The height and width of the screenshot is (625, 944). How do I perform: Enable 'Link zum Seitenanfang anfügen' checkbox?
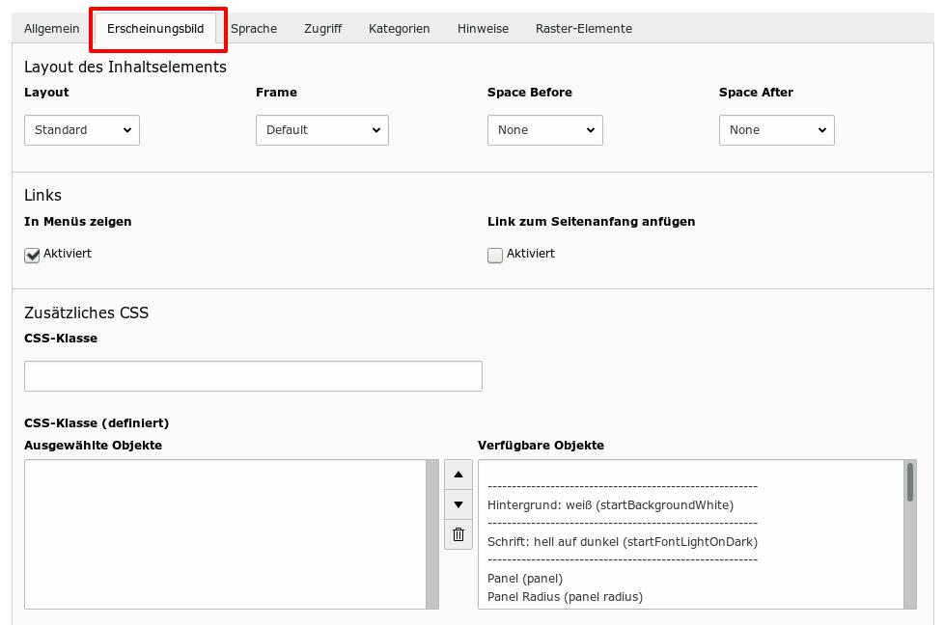[495, 255]
